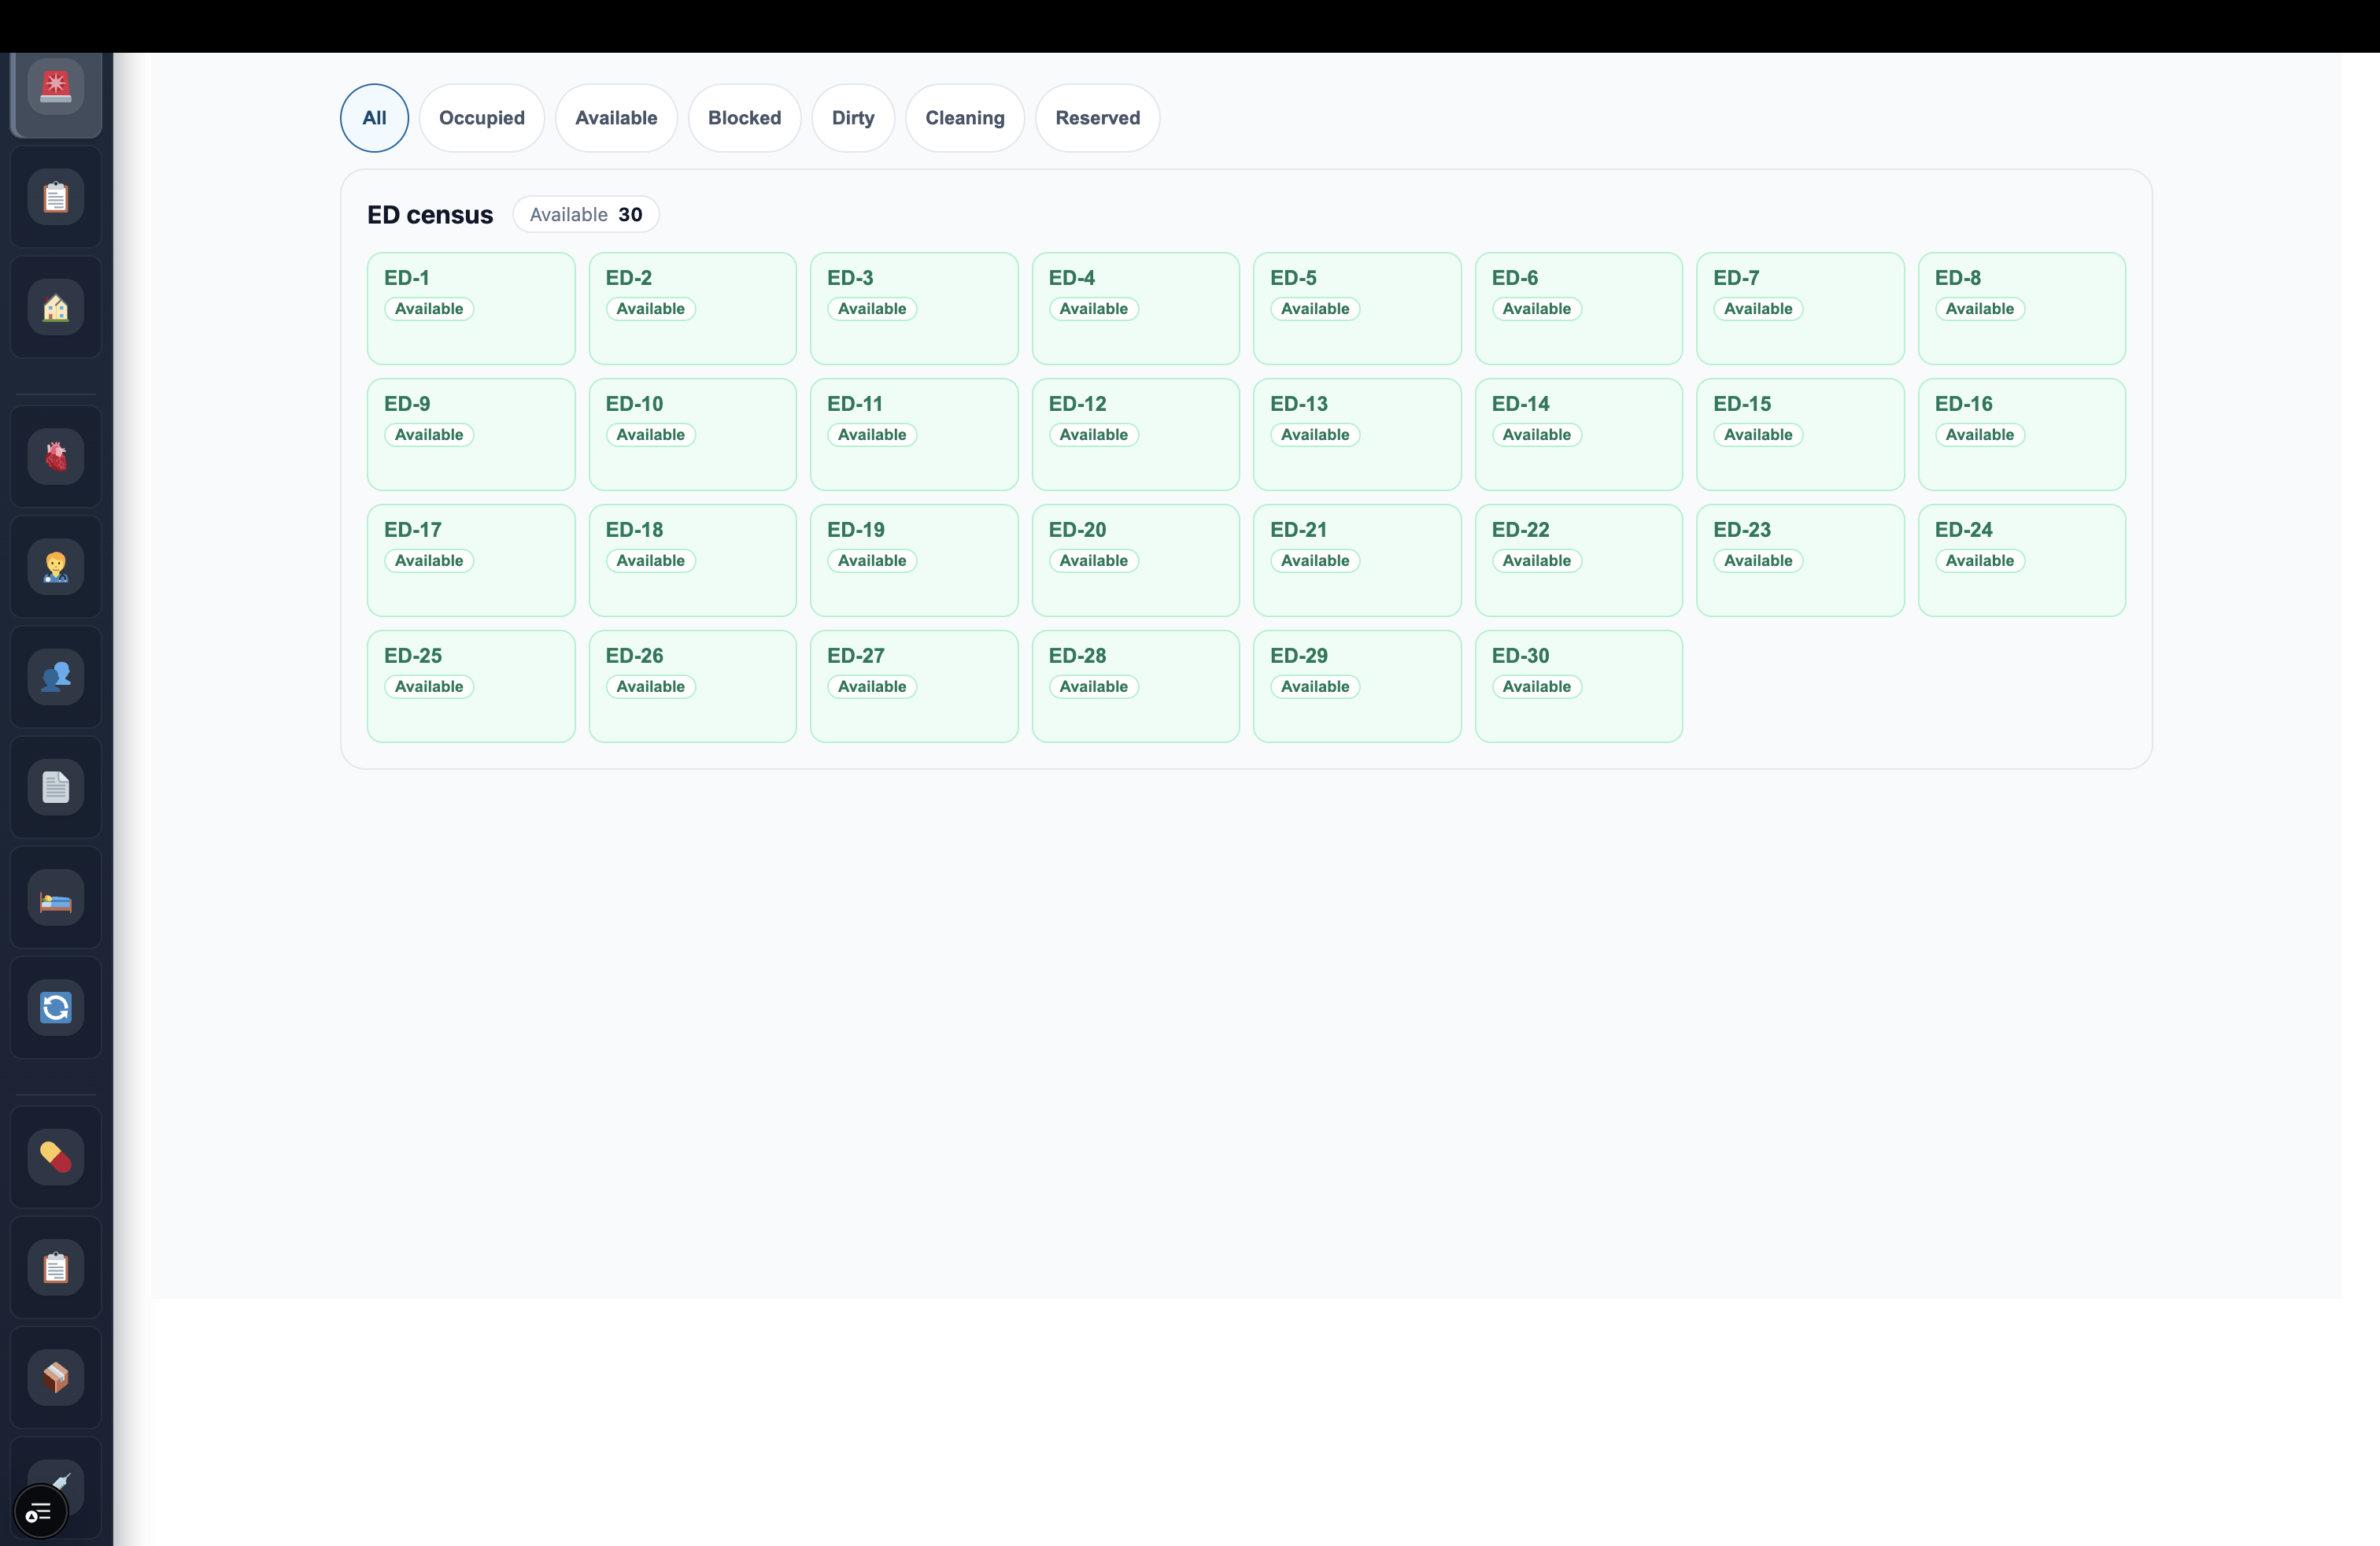The height and width of the screenshot is (1546, 2380).
Task: Select bed card ED-28
Action: pos(1136,686)
